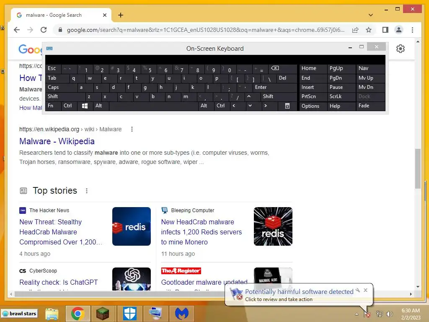Toggle Caps lock key on keyboard
Viewport: 429px width, 322px height.
coord(61,87)
